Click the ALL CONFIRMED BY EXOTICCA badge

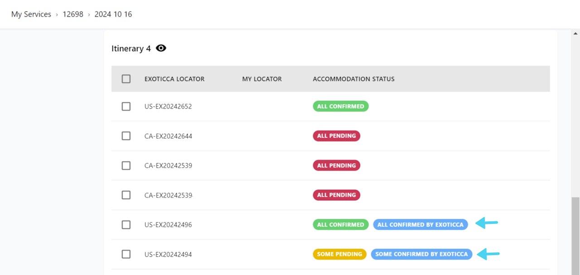tap(420, 225)
